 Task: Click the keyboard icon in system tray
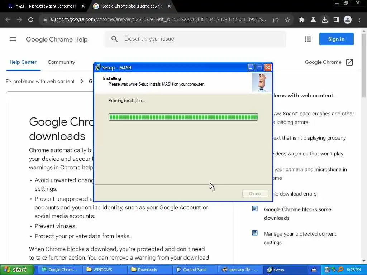[x=314, y=270]
